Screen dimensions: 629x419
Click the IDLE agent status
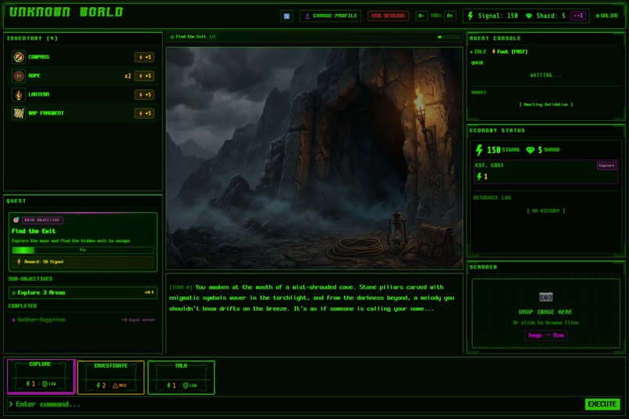pyautogui.click(x=478, y=51)
